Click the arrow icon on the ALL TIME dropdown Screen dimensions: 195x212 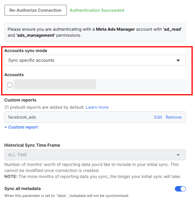(178, 155)
